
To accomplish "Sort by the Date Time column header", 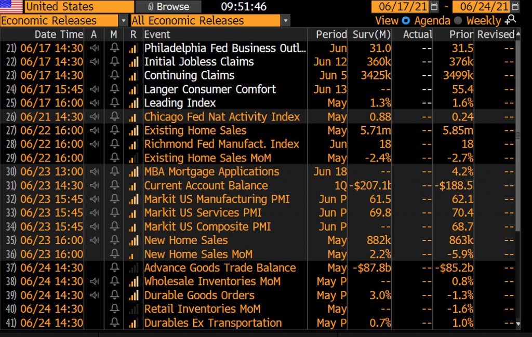I will click(59, 34).
